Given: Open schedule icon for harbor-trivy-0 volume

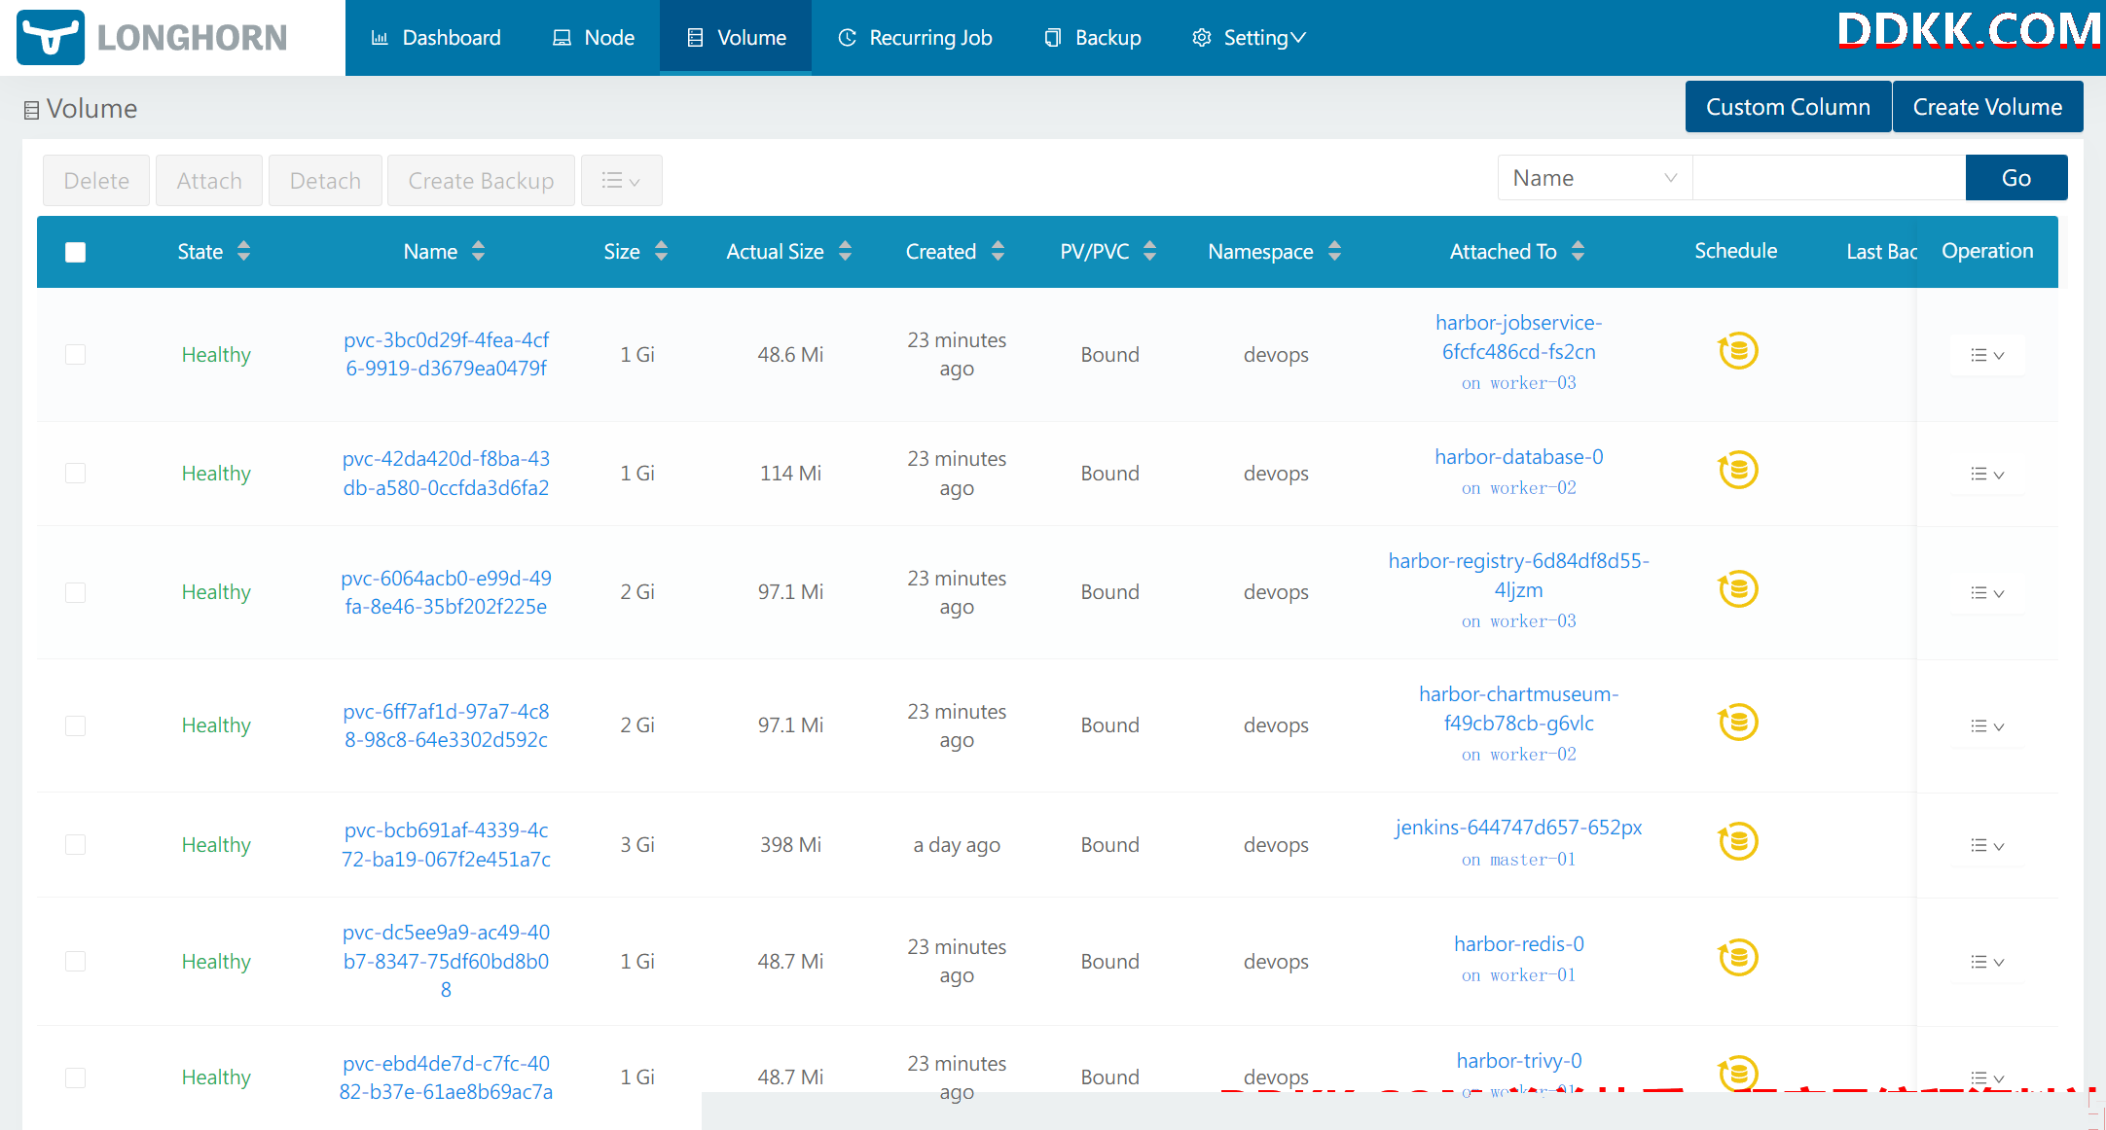Looking at the screenshot, I should coord(1737,1074).
